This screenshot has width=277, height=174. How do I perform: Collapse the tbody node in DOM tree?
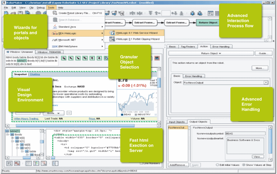(7, 134)
